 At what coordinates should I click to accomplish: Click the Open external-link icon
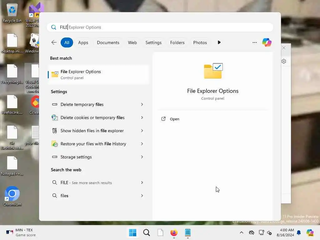click(x=163, y=119)
